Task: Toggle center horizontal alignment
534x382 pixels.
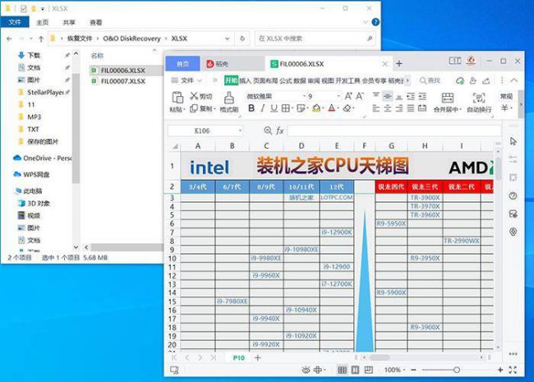Action: (388, 108)
